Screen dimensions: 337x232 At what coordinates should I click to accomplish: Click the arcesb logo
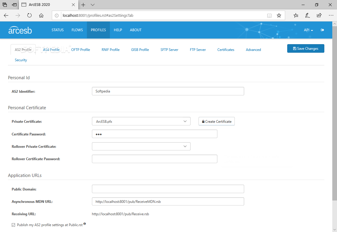pyautogui.click(x=20, y=30)
